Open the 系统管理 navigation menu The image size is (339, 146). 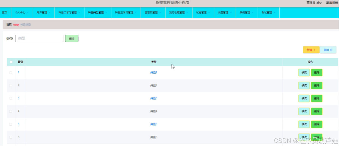click(247, 12)
